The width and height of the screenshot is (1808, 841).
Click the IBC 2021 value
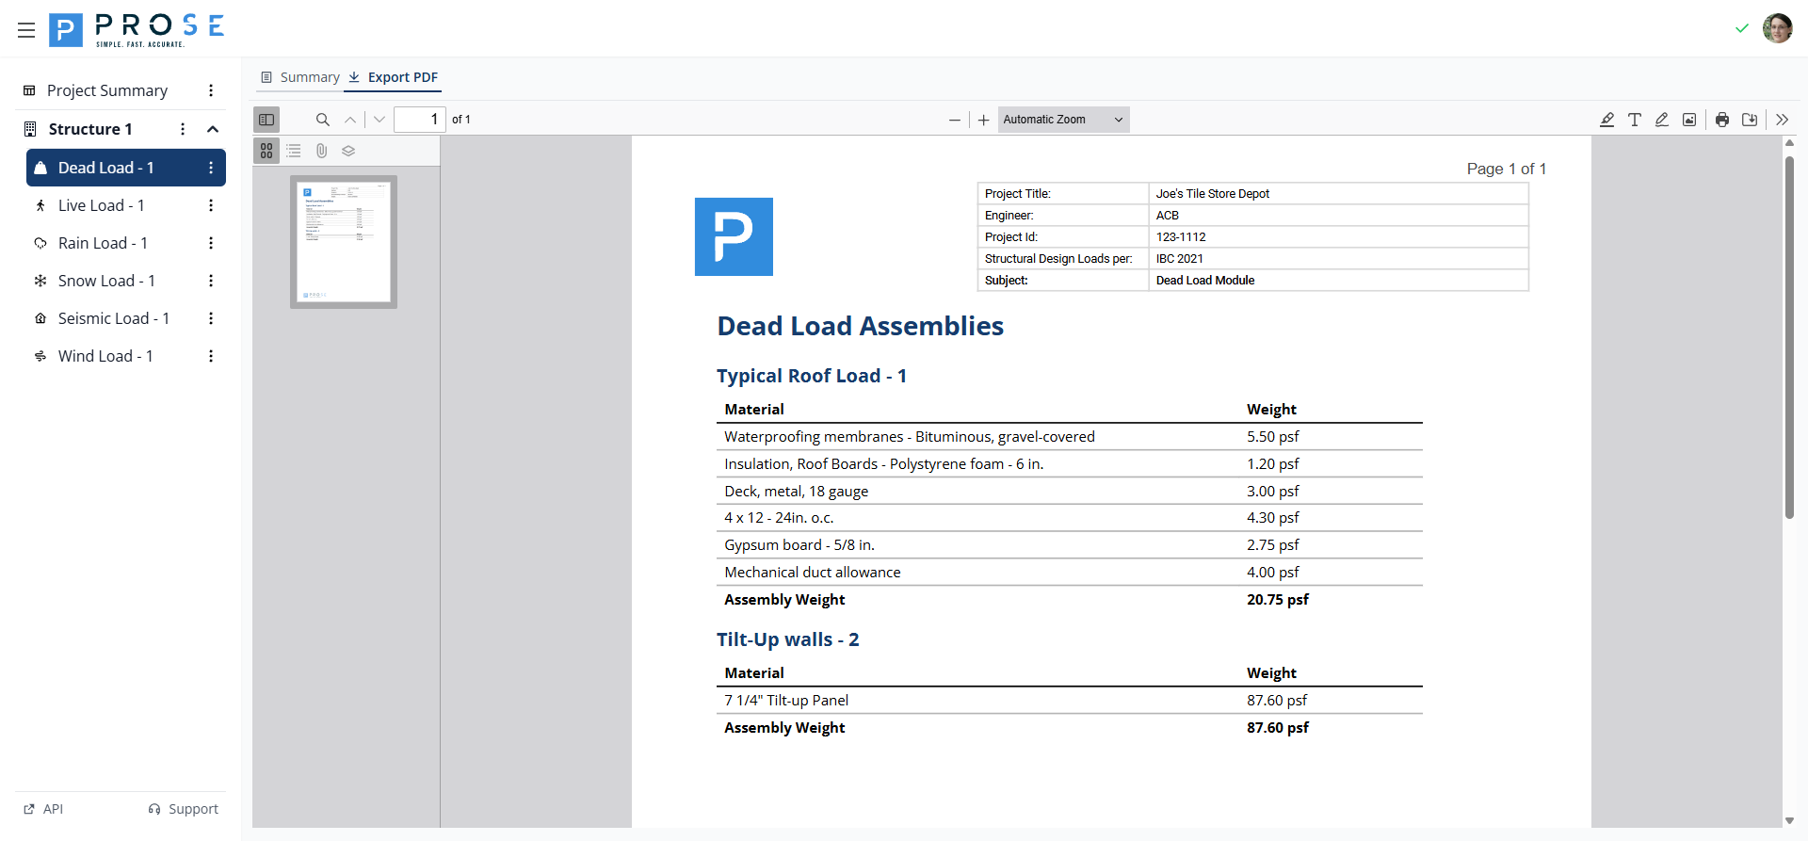[x=1179, y=259]
